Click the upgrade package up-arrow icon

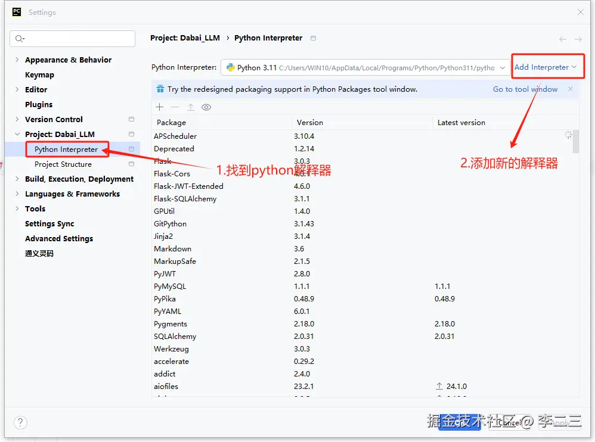tap(191, 107)
